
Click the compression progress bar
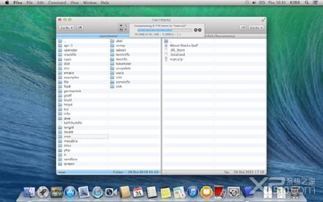(165, 30)
